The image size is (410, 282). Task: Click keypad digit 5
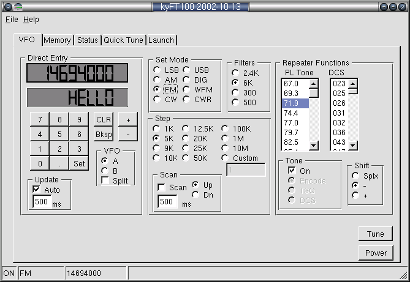point(59,134)
